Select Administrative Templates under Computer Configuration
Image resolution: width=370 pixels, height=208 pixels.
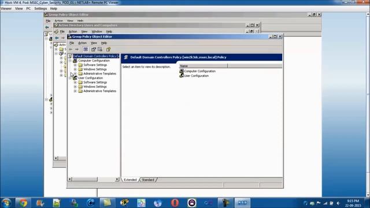pyautogui.click(x=100, y=73)
